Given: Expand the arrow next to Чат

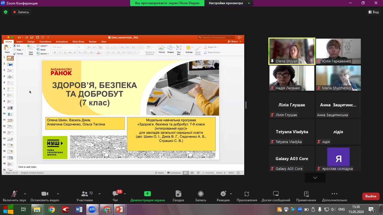Looking at the screenshot, I should click(124, 193).
